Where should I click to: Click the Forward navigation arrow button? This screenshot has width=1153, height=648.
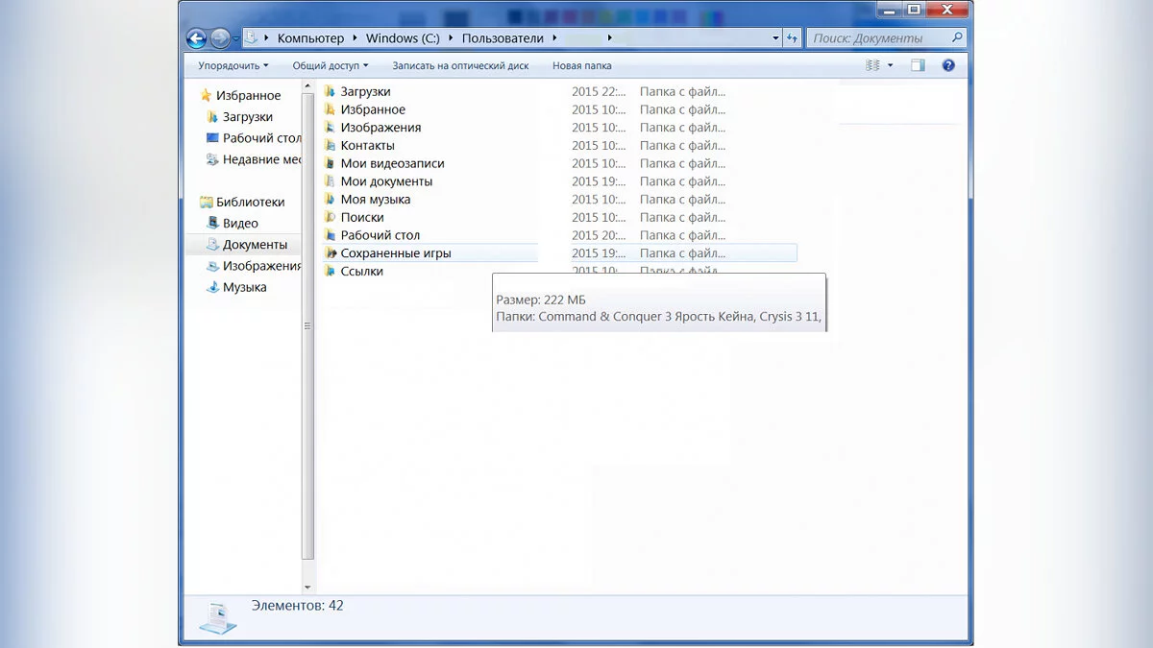[x=220, y=38]
